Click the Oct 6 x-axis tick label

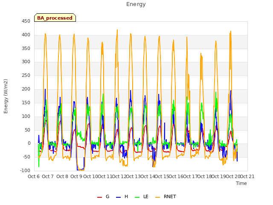[x=34, y=176]
